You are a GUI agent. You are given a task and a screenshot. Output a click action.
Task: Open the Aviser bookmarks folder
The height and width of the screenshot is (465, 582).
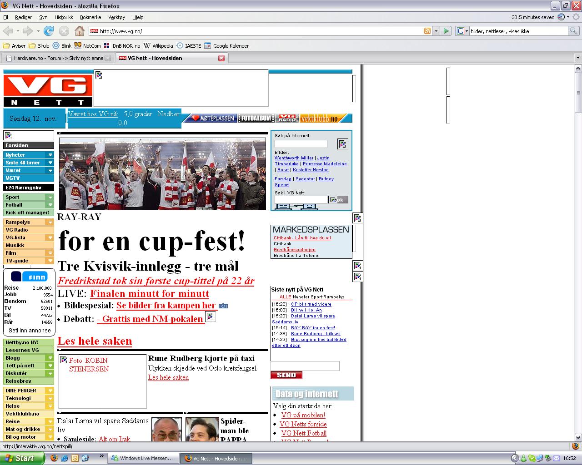(14, 46)
